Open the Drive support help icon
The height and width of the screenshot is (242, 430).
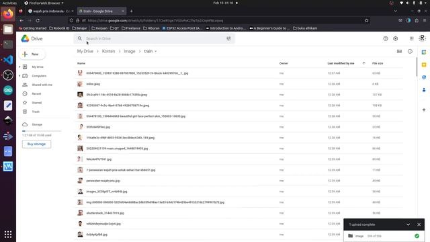tap(386, 39)
